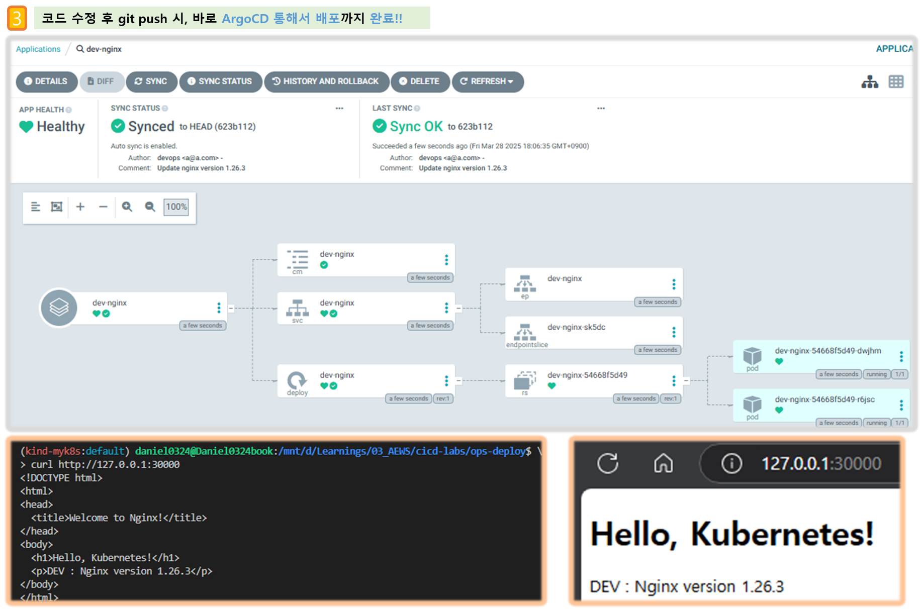921x609 pixels.
Task: Open HISTORY AND ROLLBACK
Action: (x=326, y=81)
